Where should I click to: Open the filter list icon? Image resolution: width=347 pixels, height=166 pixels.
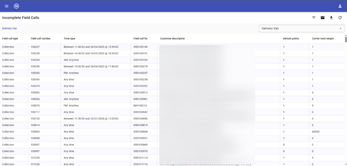click(314, 17)
